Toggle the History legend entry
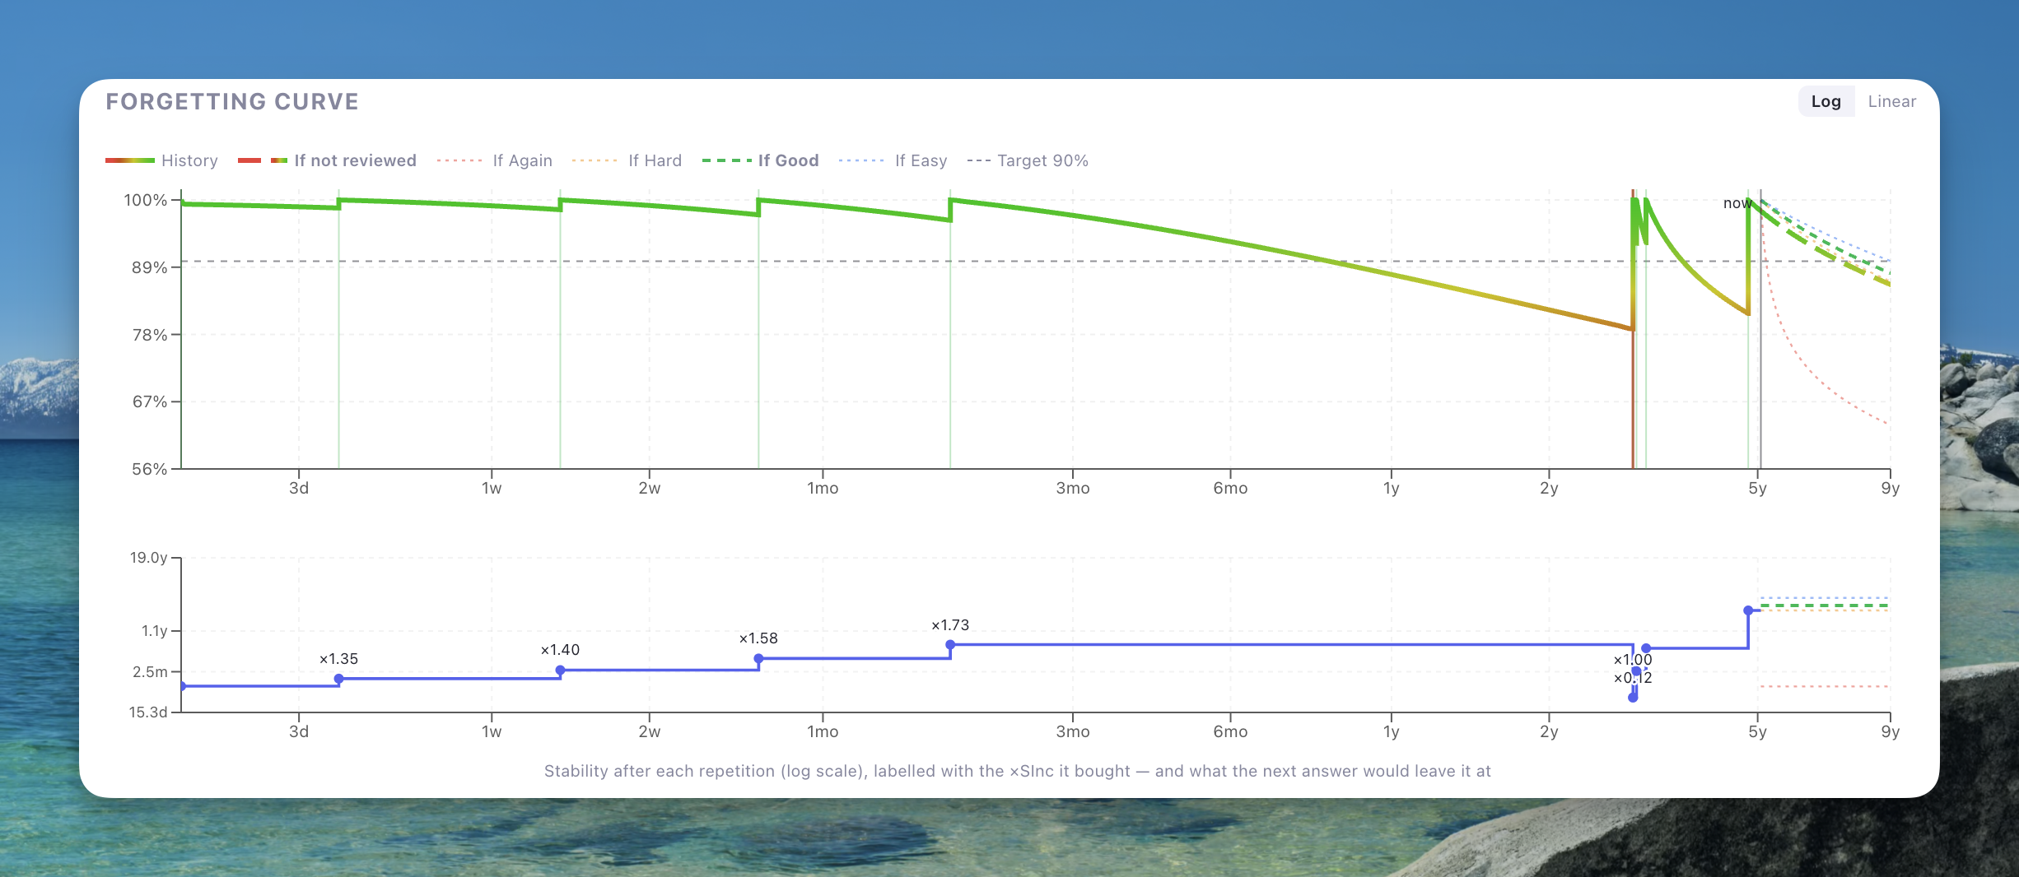The width and height of the screenshot is (2019, 877). tap(161, 160)
